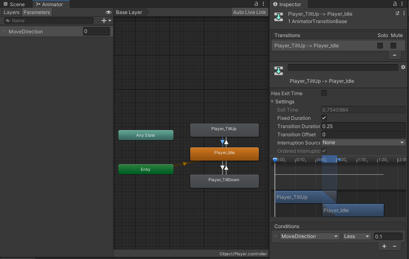Click the Player_TiltUp to Player_Idle transition arrow
The width and height of the screenshot is (409, 259).
coord(222,142)
